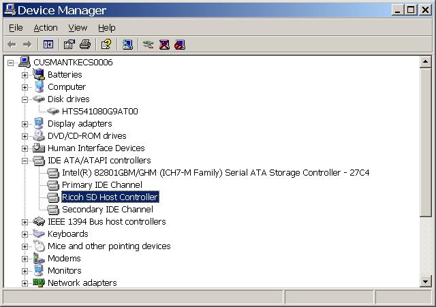The height and width of the screenshot is (307, 436).
Task: Click the Monitors category icon
Action: (x=39, y=270)
